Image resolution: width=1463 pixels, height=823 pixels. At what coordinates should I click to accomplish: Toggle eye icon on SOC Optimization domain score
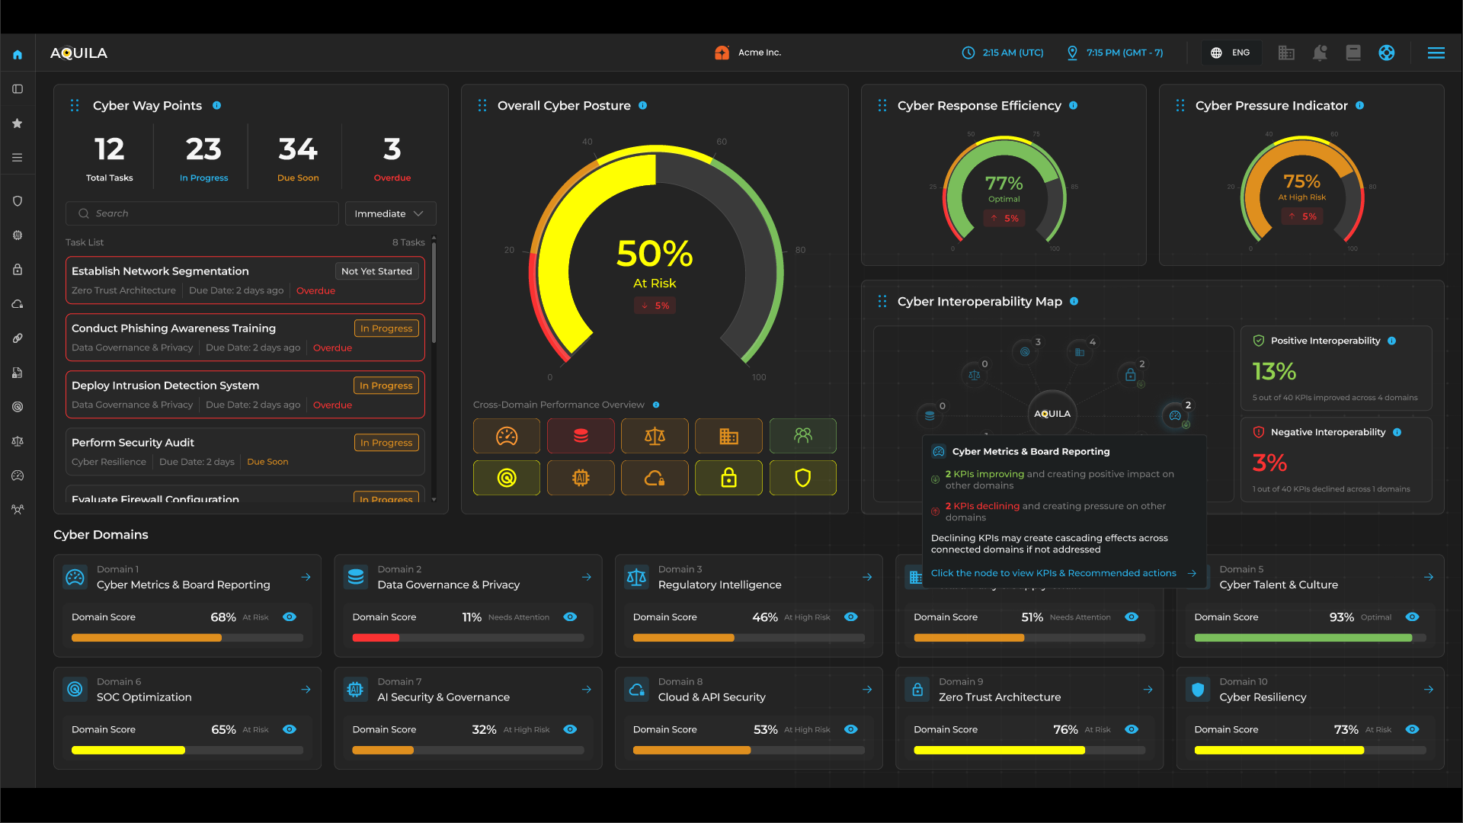tap(290, 729)
